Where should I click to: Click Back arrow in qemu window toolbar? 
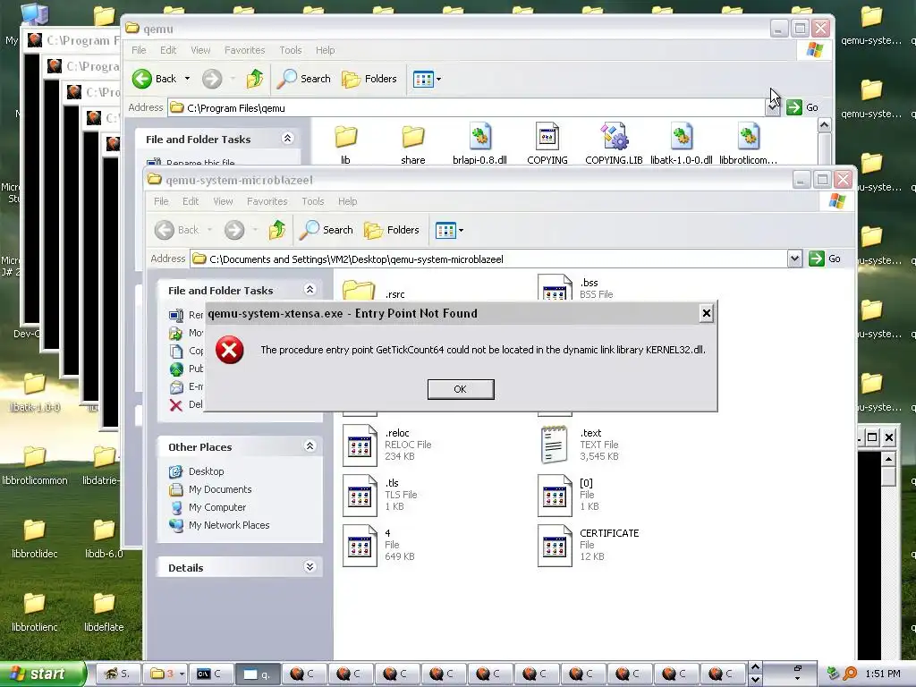click(x=142, y=79)
